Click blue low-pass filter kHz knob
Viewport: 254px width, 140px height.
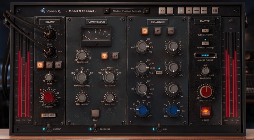coord(173,110)
